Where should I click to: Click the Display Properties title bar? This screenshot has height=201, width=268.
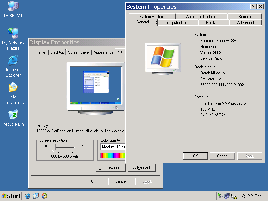[x=77, y=42]
